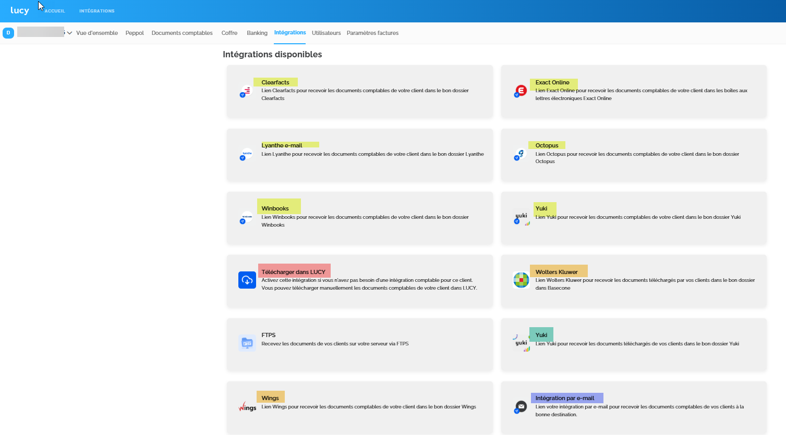Choose the FTPS integration title
This screenshot has width=786, height=435.
coord(269,335)
